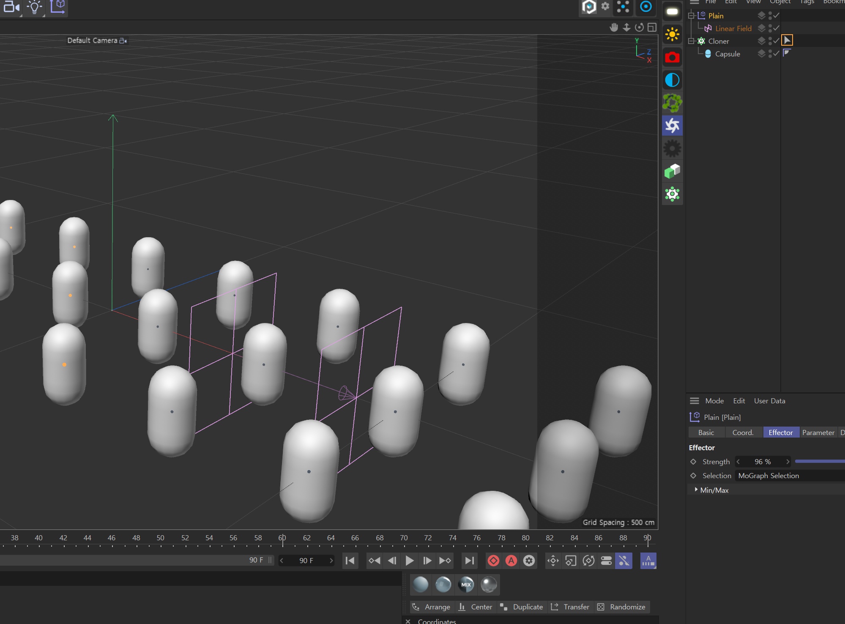Toggle parameter keyframe recording icon
This screenshot has height=624, width=845.
pyautogui.click(x=606, y=561)
